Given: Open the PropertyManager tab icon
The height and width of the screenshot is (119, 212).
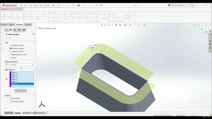Looking at the screenshot, I should pyautogui.click(x=11, y=30).
